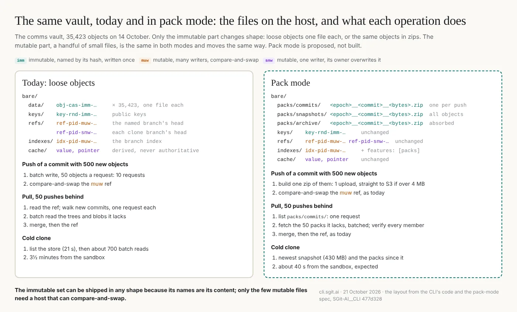Viewport: 517px width, 312px height.
Task: Click the 'cli.sgit.ai · 21 October 2026' source note
Action: pyautogui.click(x=409, y=295)
